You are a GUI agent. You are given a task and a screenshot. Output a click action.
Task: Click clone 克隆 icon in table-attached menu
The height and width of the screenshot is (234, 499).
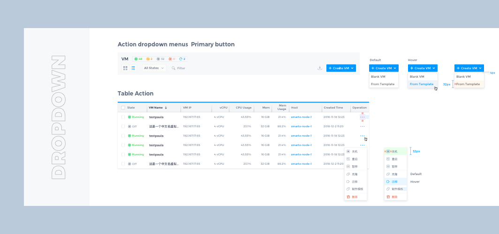[x=348, y=174]
